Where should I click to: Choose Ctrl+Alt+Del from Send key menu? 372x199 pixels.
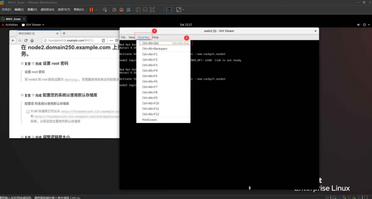pos(163,43)
